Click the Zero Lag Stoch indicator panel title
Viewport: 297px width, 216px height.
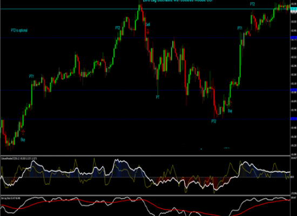(x=11, y=198)
